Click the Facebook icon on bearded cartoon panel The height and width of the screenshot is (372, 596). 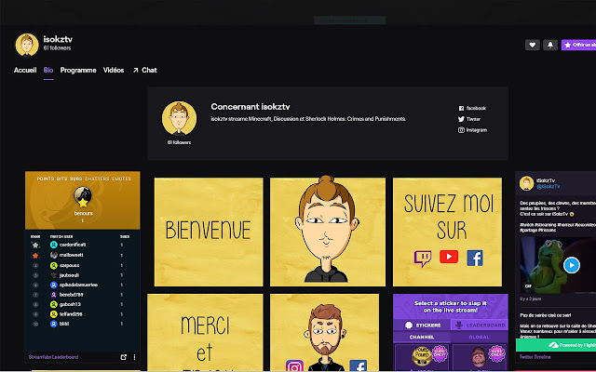(358, 365)
